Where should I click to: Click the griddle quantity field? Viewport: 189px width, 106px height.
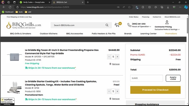click(113, 57)
